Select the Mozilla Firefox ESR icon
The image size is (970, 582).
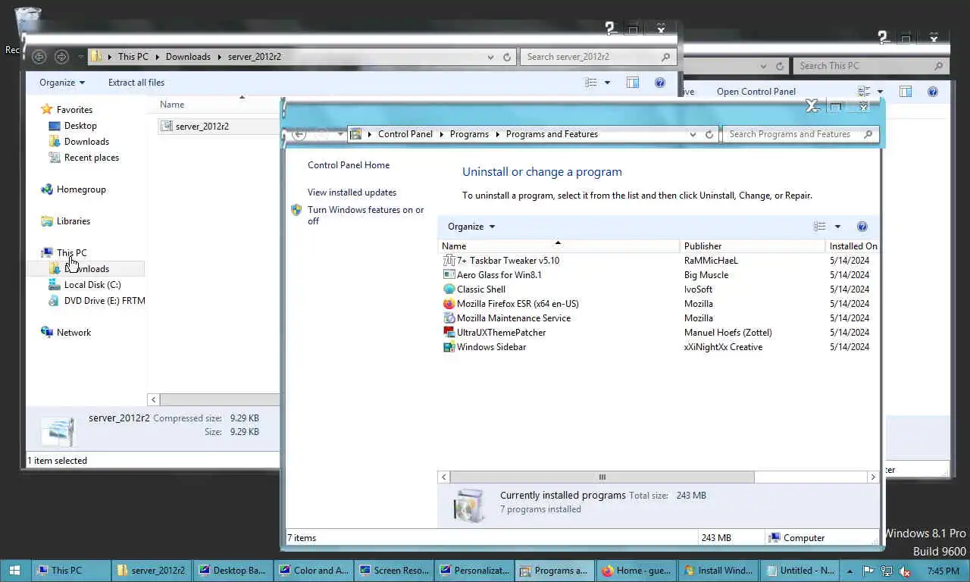coord(449,304)
